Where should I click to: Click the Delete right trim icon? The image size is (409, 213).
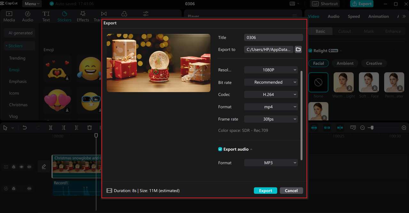click(x=76, y=128)
